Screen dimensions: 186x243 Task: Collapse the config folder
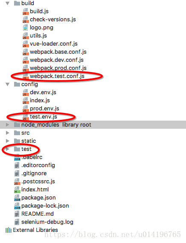[7, 84]
